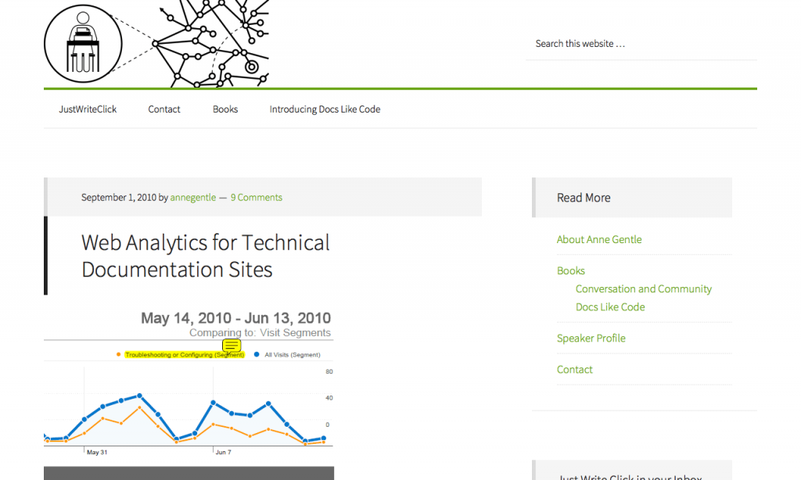This screenshot has width=801, height=480.
Task: Open the Speaker Profile page
Action: (591, 338)
